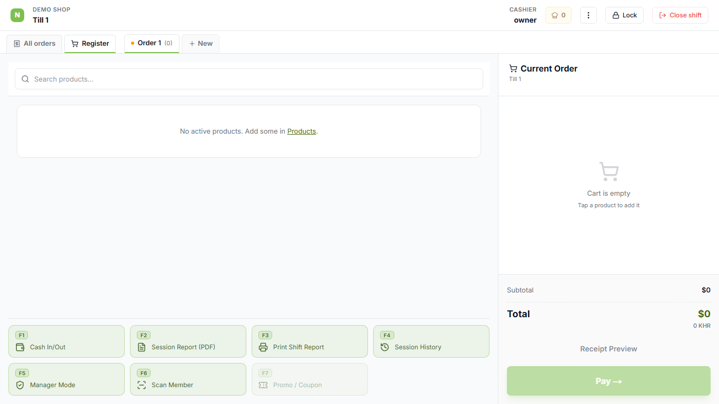Click the "0 KHR" total value

pyautogui.click(x=702, y=326)
